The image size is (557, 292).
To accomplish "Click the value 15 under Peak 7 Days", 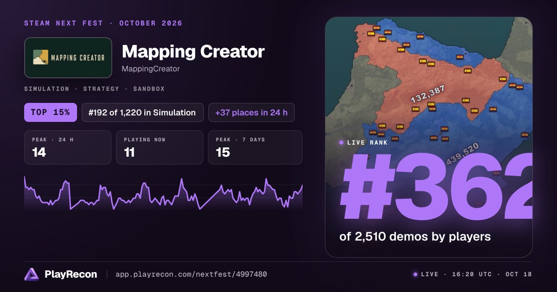I will coord(223,152).
